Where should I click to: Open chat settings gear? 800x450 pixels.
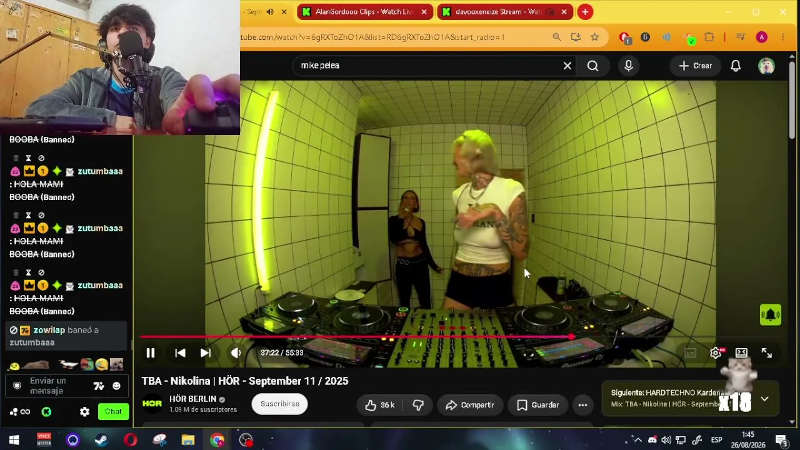(x=84, y=412)
